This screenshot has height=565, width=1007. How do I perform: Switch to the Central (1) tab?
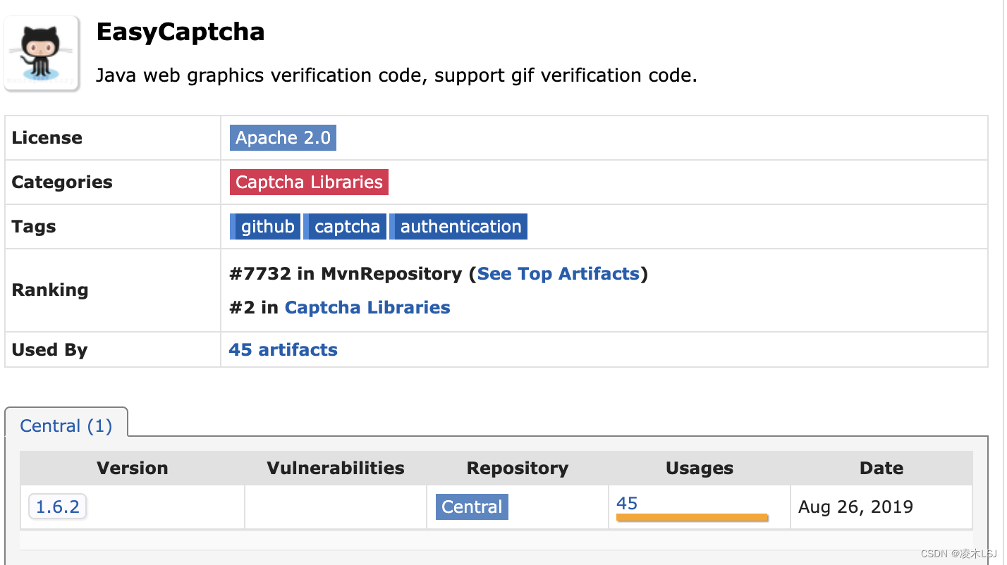66,426
